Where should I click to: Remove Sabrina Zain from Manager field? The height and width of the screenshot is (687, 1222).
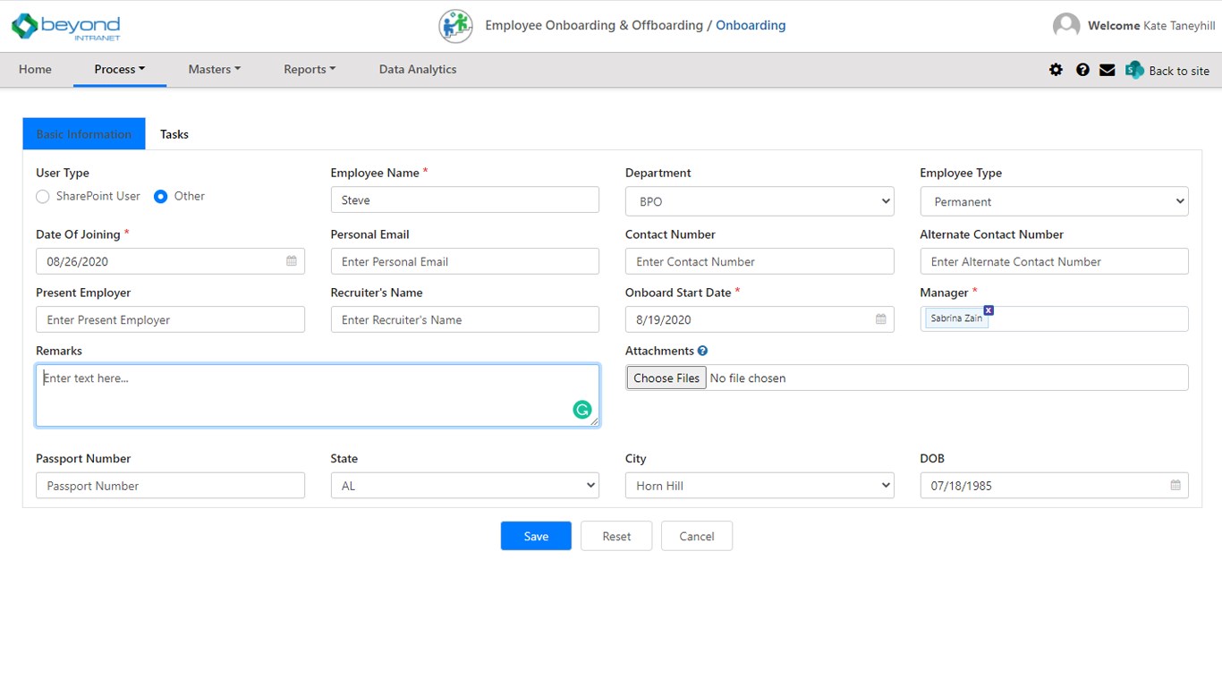click(x=989, y=310)
